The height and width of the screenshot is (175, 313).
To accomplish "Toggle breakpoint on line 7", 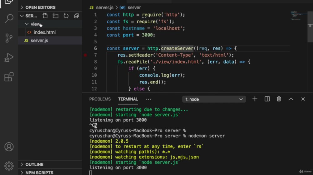I will tap(85, 55).
